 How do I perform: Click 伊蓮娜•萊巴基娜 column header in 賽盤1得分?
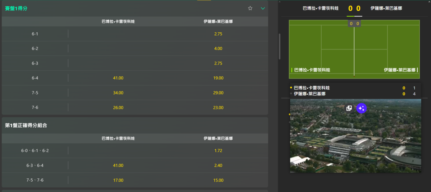(218, 22)
